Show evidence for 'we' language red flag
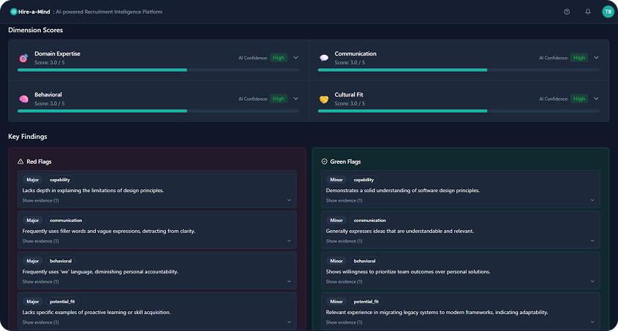The height and width of the screenshot is (331, 618). point(41,281)
